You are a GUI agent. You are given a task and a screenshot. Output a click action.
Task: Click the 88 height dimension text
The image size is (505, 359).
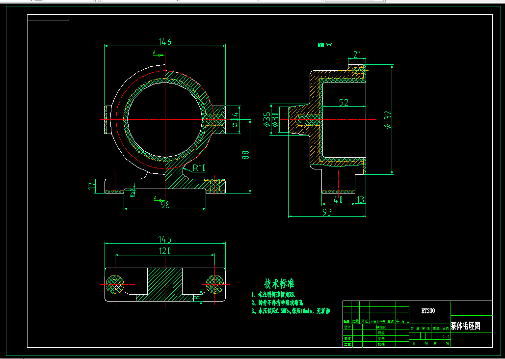point(246,155)
